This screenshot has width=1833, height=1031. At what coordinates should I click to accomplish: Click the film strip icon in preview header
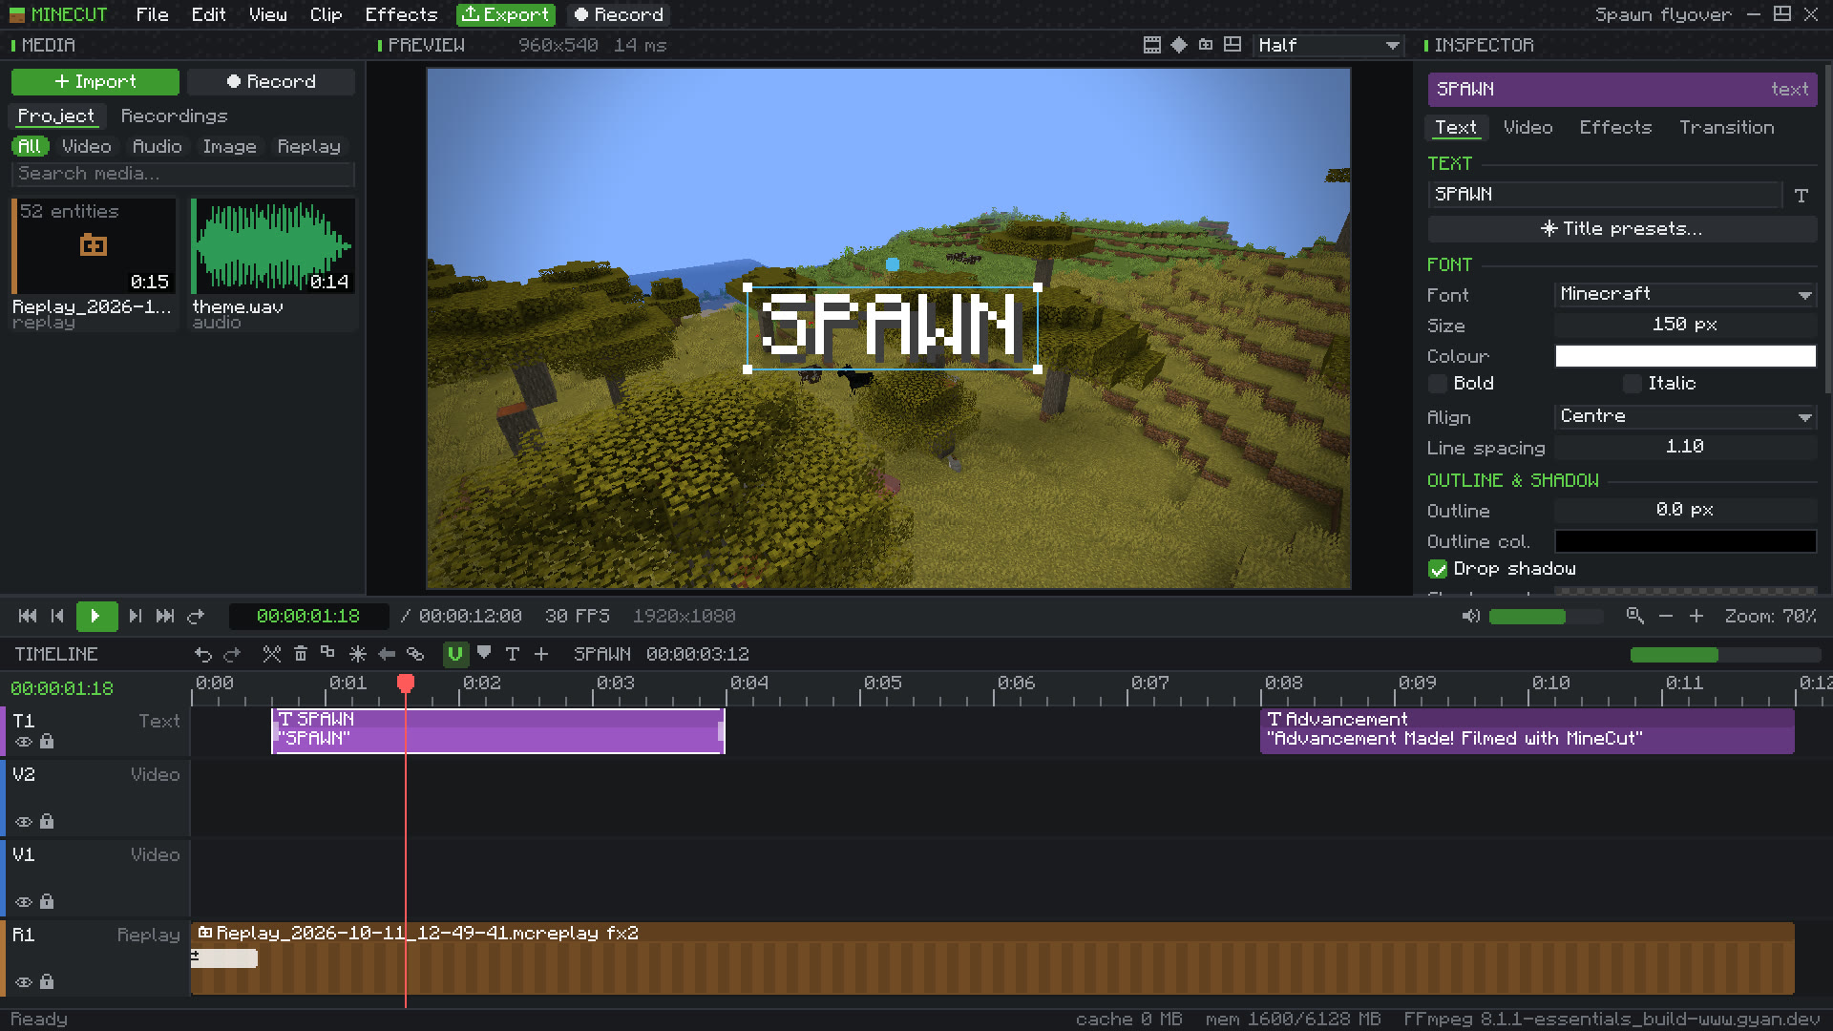click(1152, 45)
